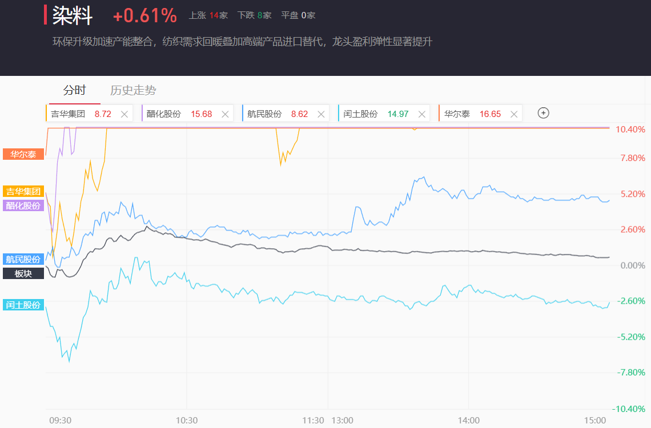Click the 上涨 14家 gainers count
The width and height of the screenshot is (651, 428).
coord(208,15)
